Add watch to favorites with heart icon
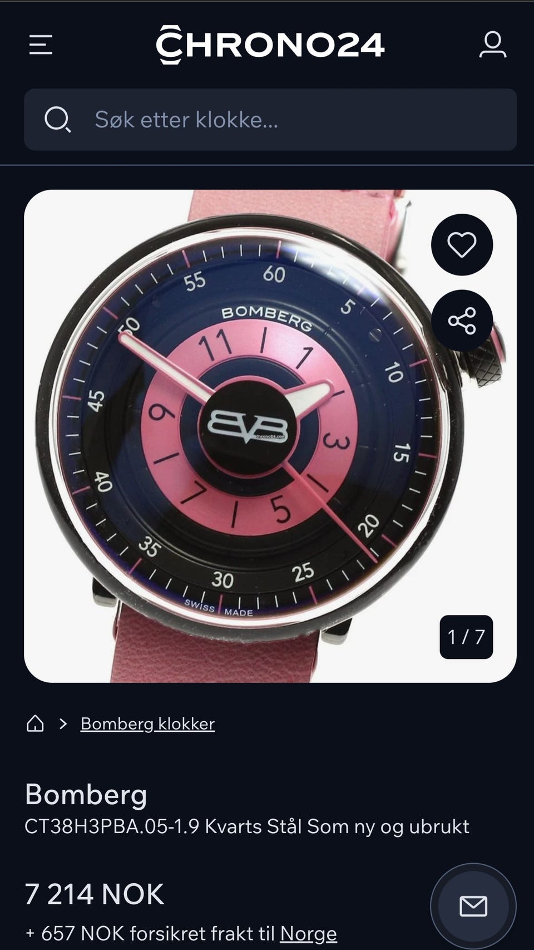This screenshot has width=534, height=950. [462, 244]
